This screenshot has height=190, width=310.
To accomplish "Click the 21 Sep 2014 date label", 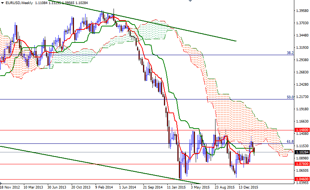I will [152, 187].
